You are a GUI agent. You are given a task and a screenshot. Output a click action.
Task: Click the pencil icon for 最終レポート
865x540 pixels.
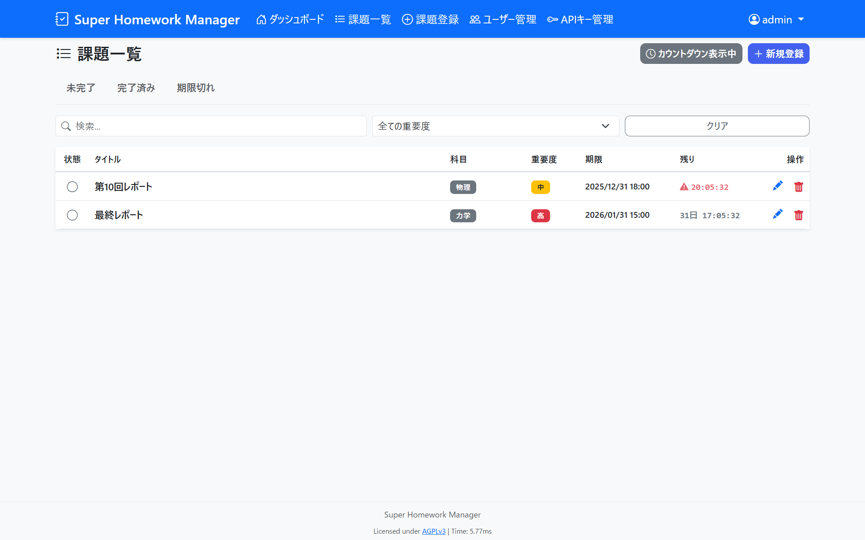click(x=778, y=215)
